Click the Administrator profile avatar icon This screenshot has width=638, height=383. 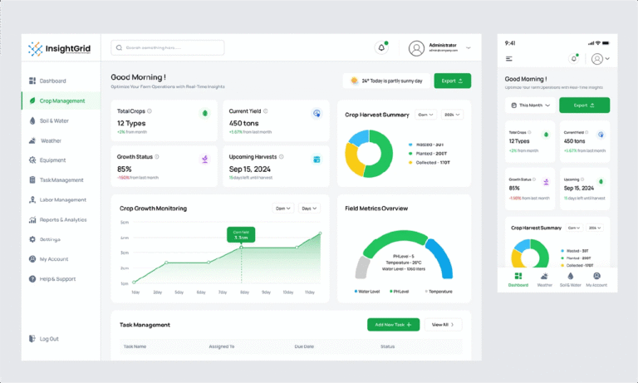click(x=417, y=48)
